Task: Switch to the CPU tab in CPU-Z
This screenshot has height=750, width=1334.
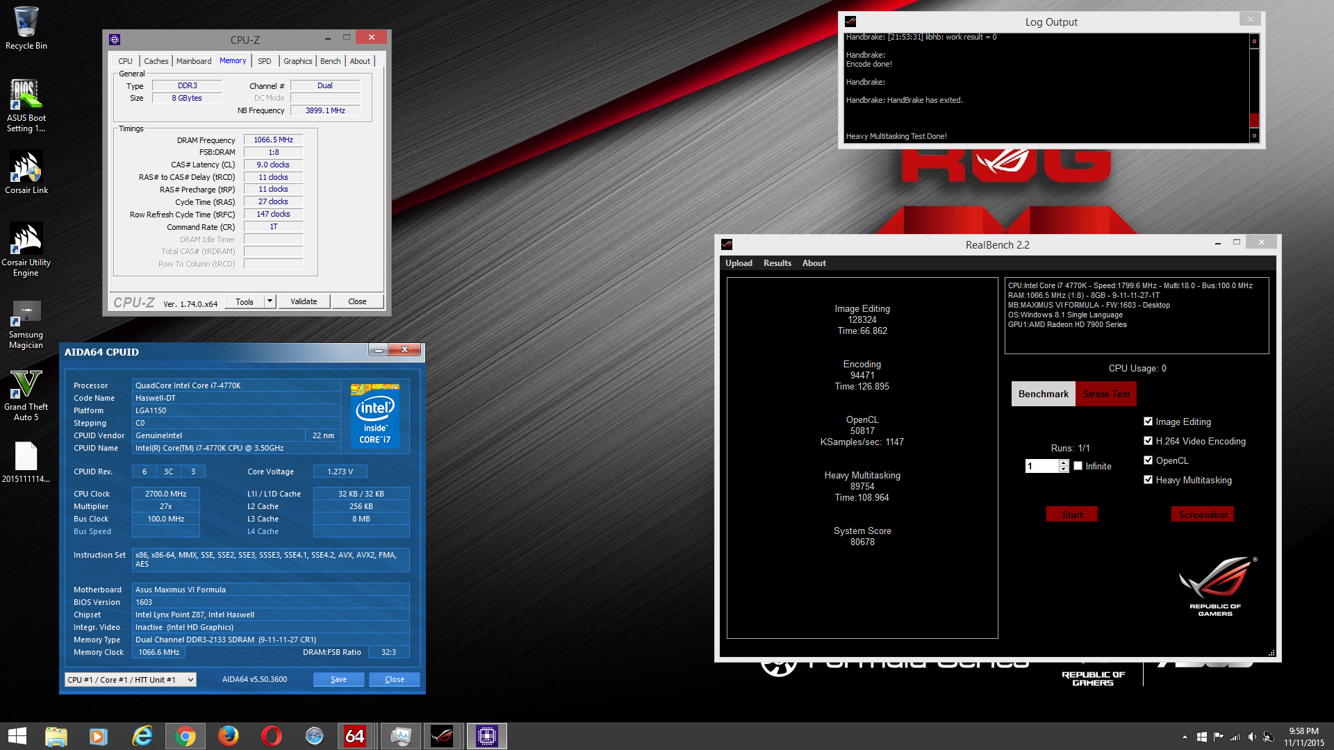Action: pos(125,61)
